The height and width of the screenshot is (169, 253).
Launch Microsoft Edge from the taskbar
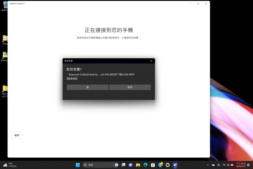145,165
